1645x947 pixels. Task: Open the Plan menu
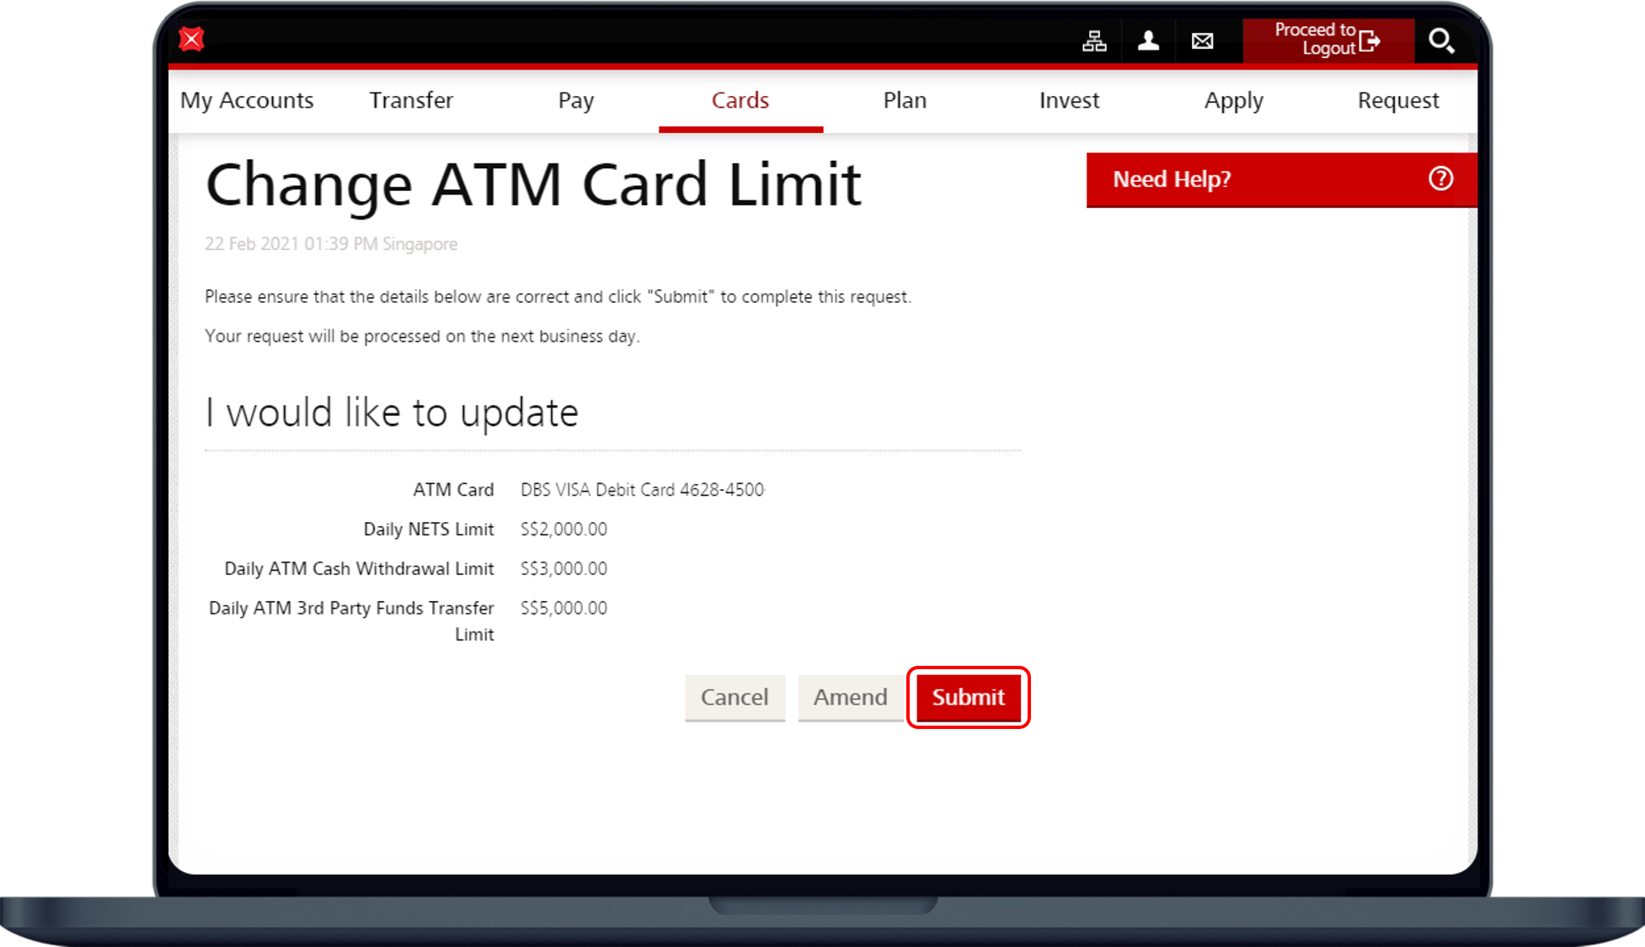[x=905, y=100]
